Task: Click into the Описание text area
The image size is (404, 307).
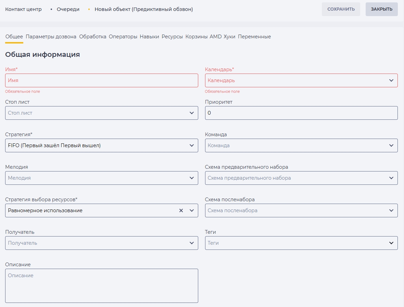Action: pos(102,286)
